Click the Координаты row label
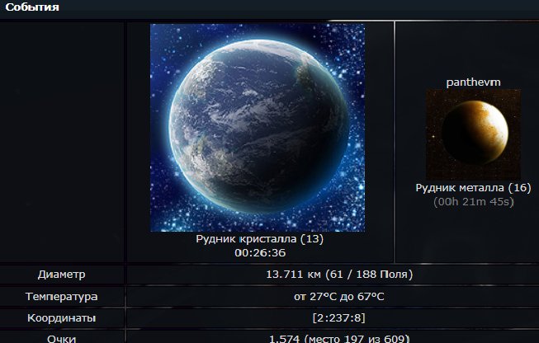539x343 pixels. (x=62, y=318)
